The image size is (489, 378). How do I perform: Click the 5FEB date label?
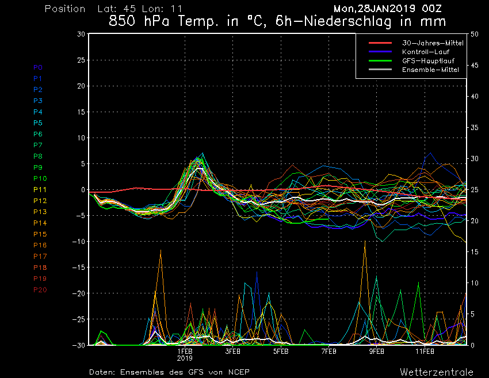tap(281, 352)
